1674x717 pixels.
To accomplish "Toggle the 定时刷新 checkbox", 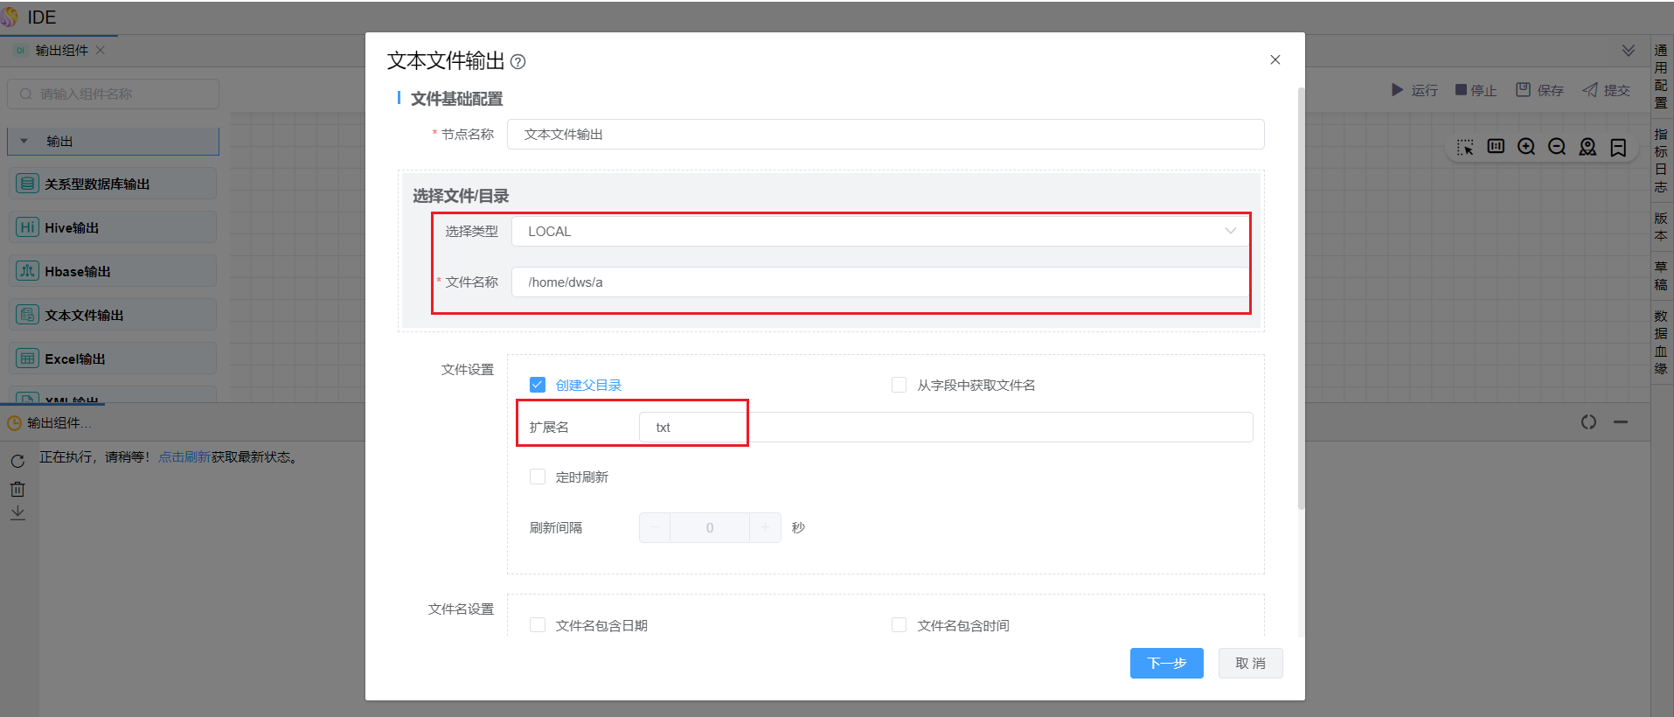I will pos(538,477).
